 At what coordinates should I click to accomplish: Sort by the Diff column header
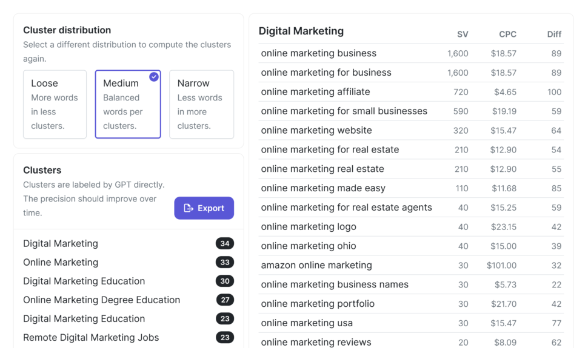coord(554,34)
